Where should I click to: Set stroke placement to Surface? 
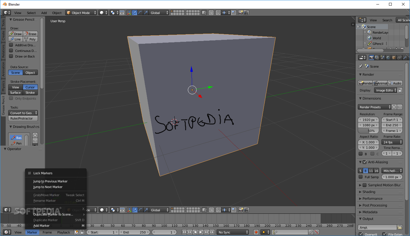click(15, 93)
